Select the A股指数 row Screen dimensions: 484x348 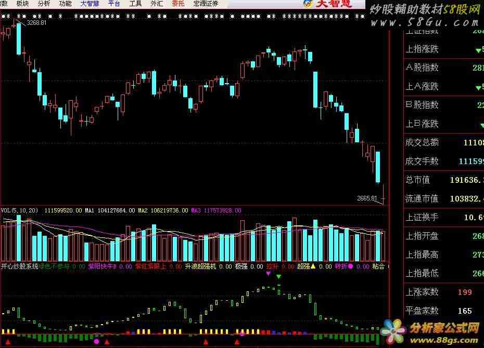point(444,68)
